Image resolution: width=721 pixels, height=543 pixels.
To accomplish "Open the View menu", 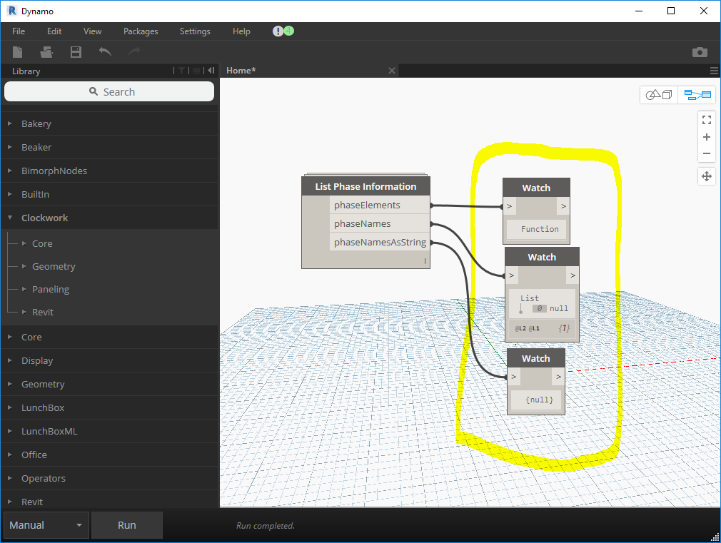I will coord(92,31).
